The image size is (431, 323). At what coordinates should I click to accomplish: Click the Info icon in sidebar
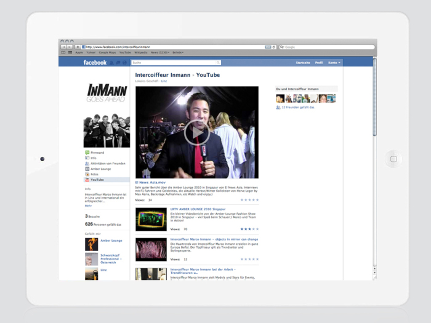(x=87, y=158)
